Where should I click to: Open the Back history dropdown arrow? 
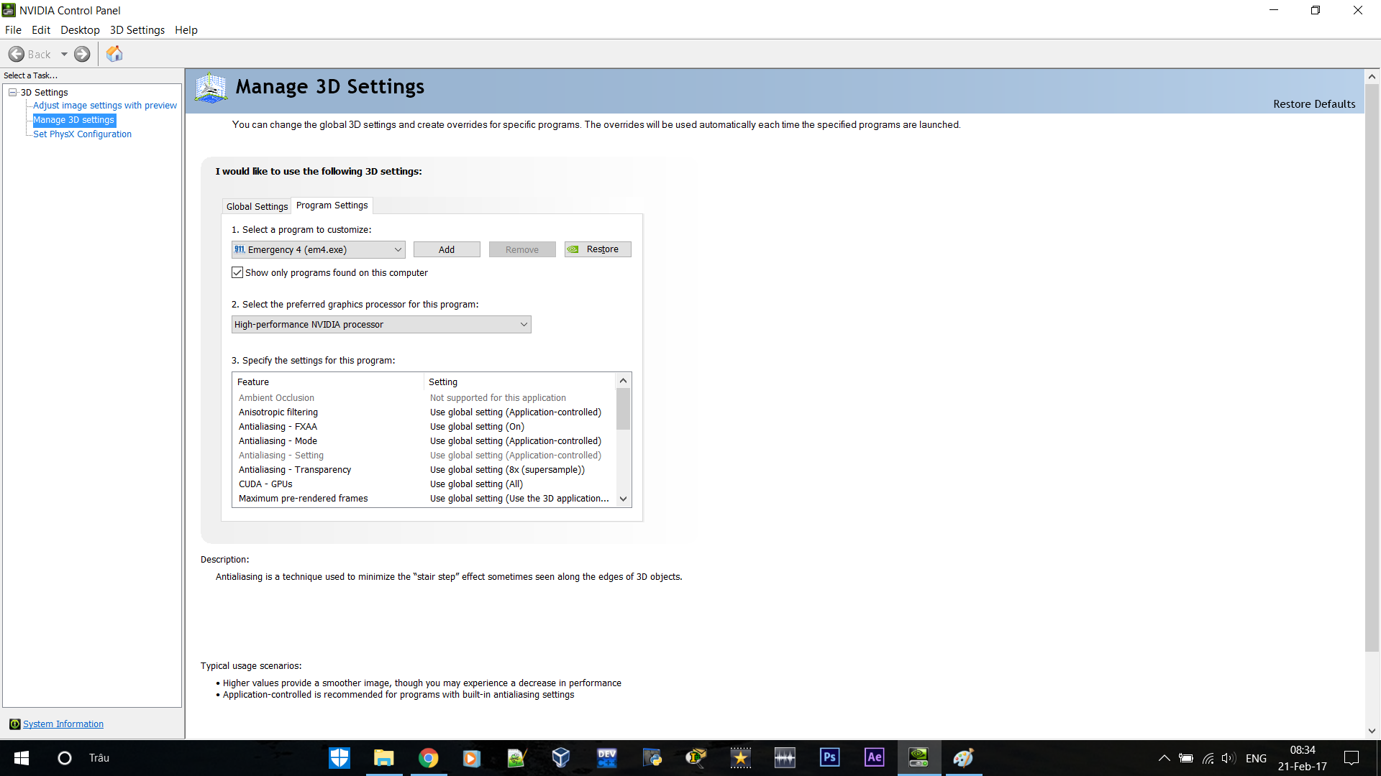pyautogui.click(x=64, y=54)
